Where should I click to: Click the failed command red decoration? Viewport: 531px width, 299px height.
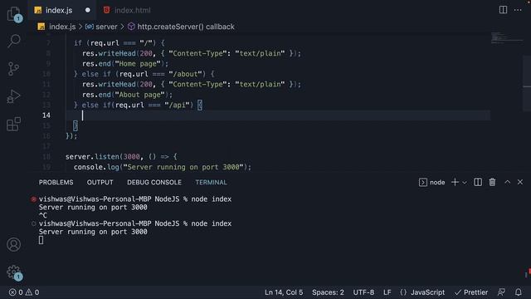pos(33,199)
